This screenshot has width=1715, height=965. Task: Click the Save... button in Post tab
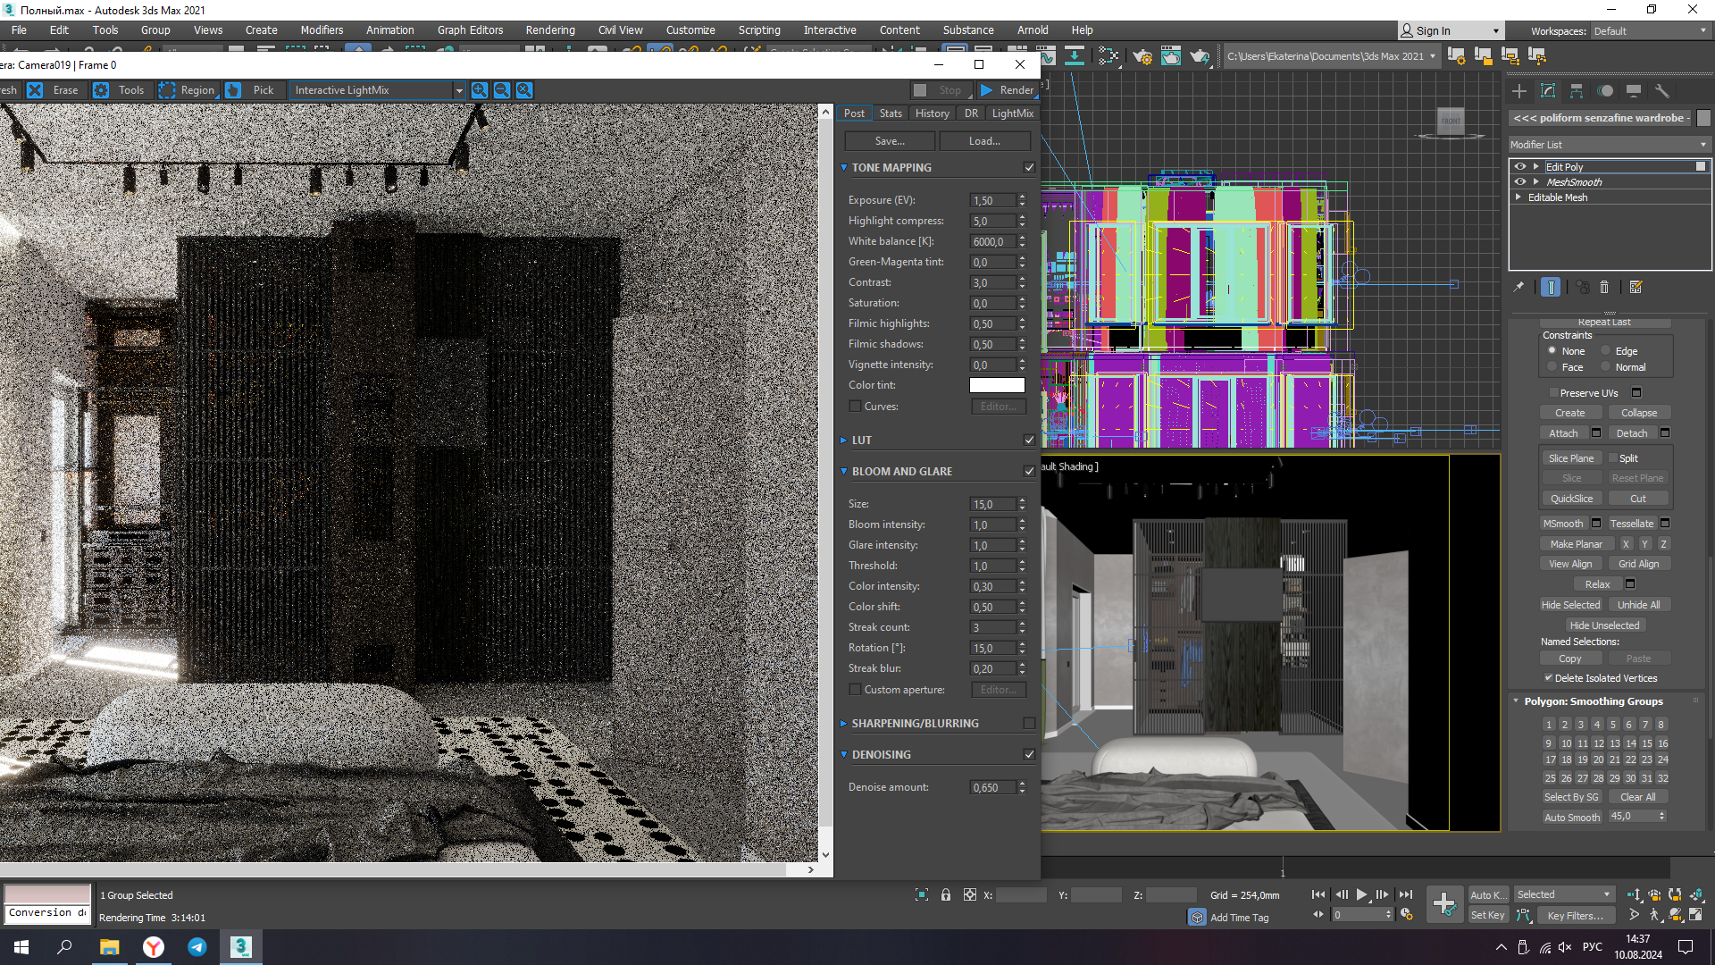(890, 141)
